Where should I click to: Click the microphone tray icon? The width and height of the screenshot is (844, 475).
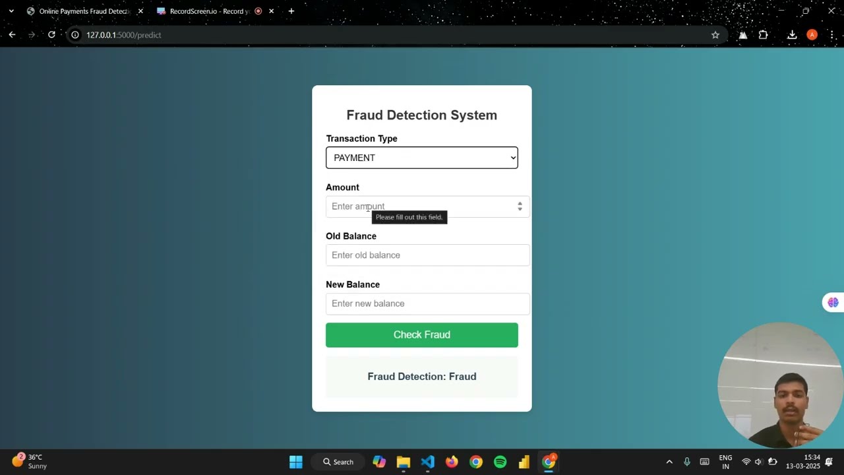click(686, 462)
